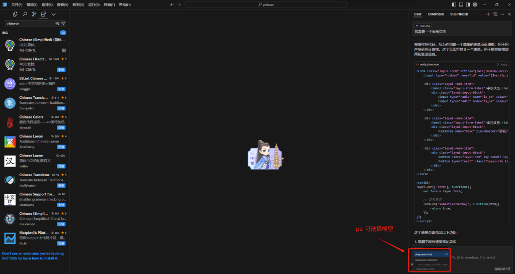Go back with the left arrow
The image size is (515, 274).
click(172, 5)
